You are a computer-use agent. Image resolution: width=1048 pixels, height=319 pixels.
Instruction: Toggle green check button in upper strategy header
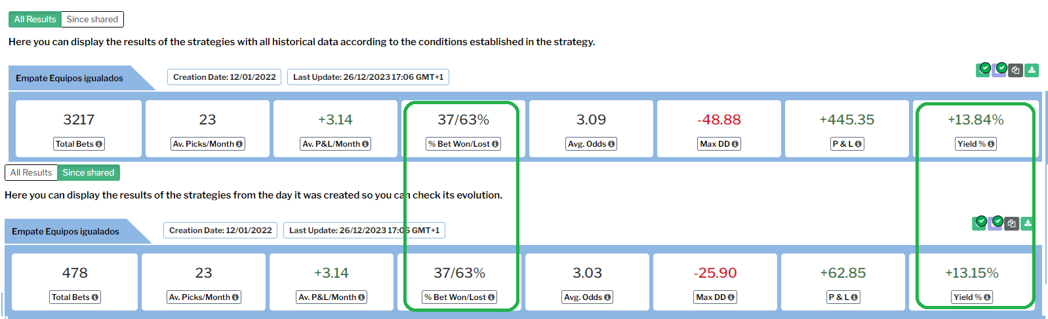(982, 70)
